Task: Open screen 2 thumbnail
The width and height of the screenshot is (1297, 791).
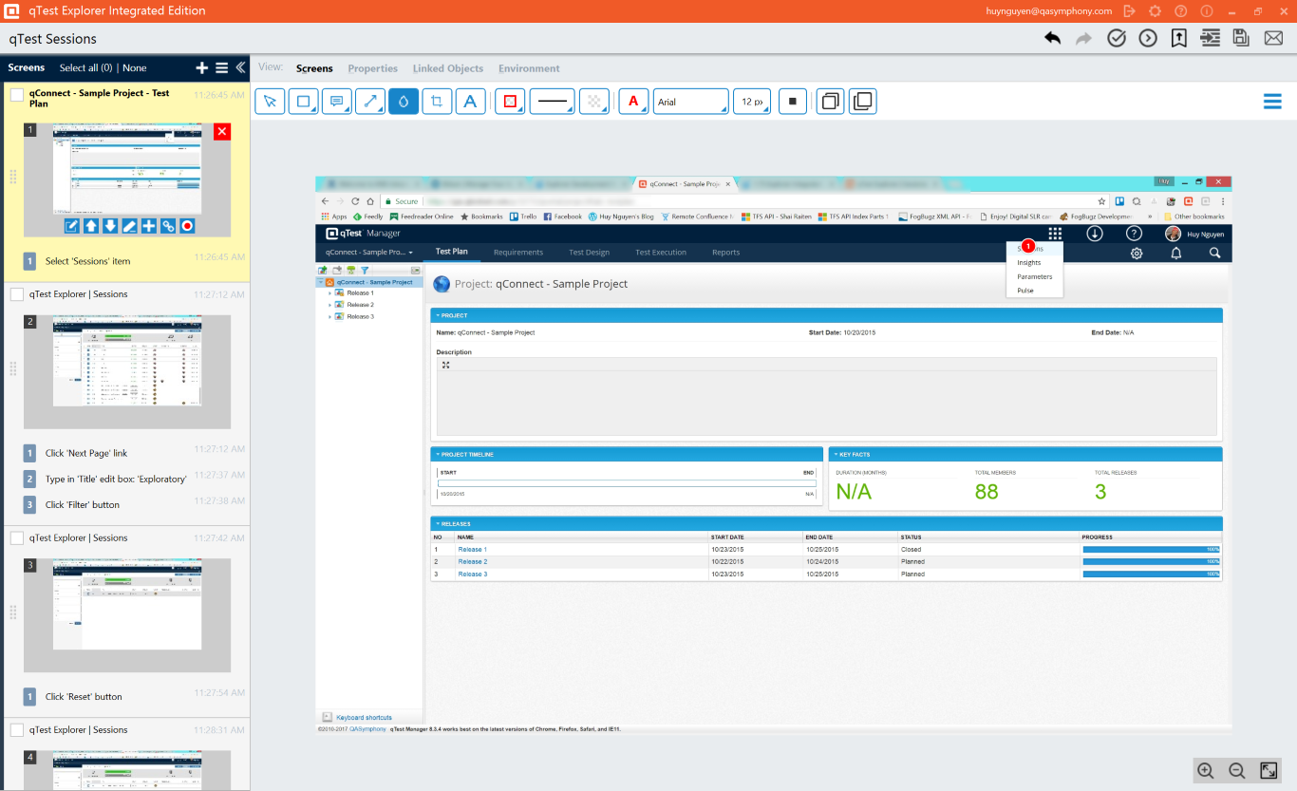Action: tap(127, 370)
